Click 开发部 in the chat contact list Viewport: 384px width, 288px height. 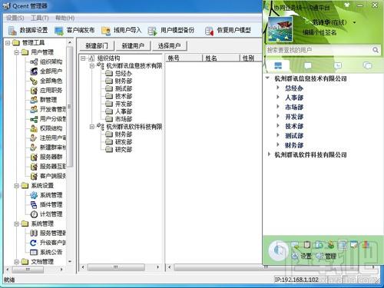[x=294, y=117]
